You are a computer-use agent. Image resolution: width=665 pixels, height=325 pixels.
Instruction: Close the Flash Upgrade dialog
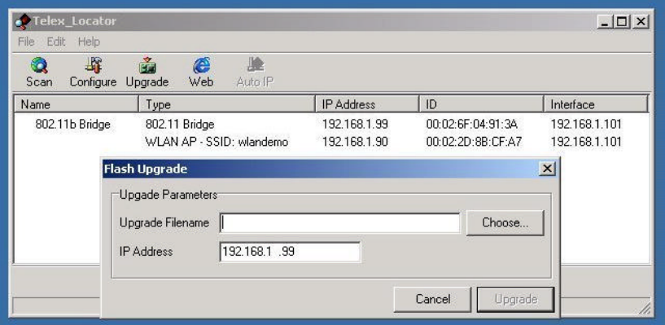point(547,169)
